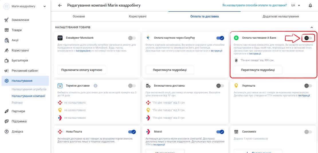This screenshot has height=153, width=318.
Task: Click the back arrow beside the page title
Action: [x=60, y=5]
